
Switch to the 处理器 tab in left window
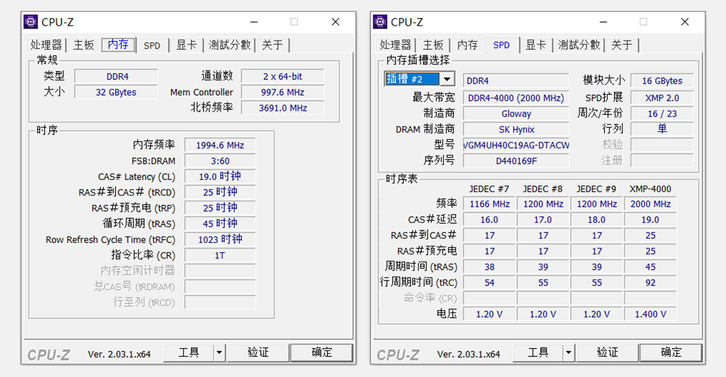[46, 45]
